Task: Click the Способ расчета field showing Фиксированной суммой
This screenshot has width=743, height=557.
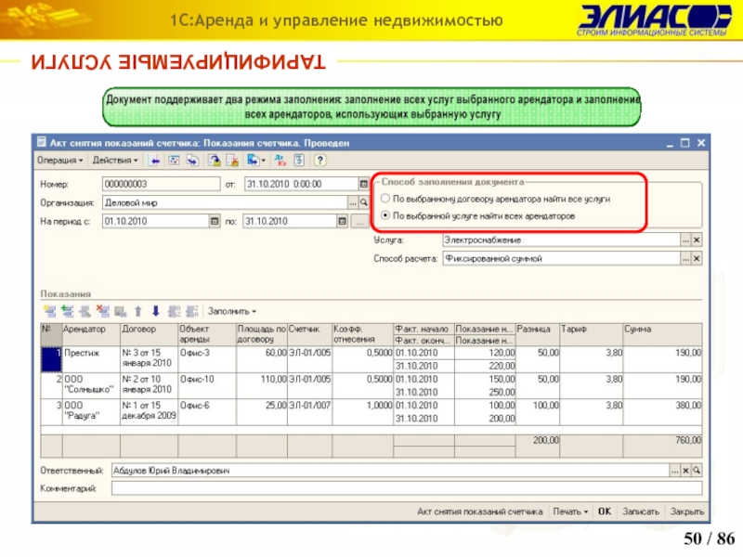Action: [562, 259]
